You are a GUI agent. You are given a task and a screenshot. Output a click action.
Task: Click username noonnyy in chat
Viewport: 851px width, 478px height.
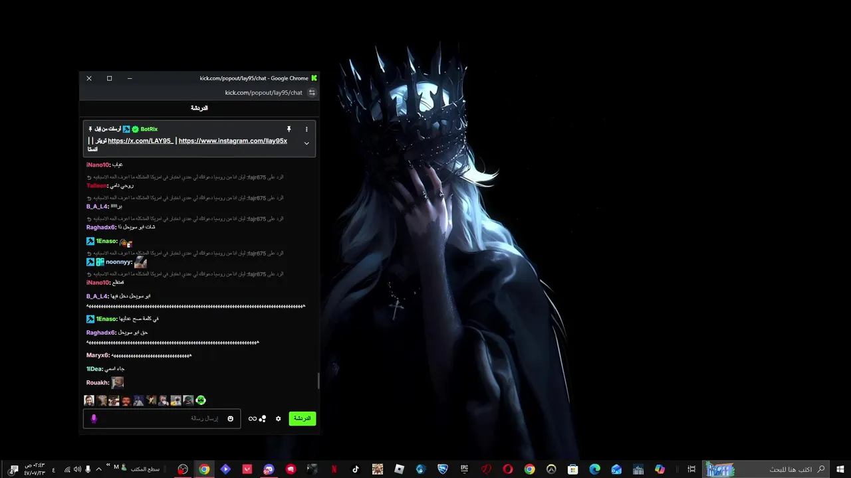pos(119,262)
